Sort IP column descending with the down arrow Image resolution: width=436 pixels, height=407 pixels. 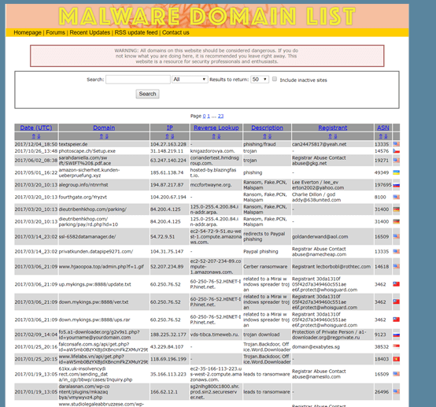[x=172, y=136]
